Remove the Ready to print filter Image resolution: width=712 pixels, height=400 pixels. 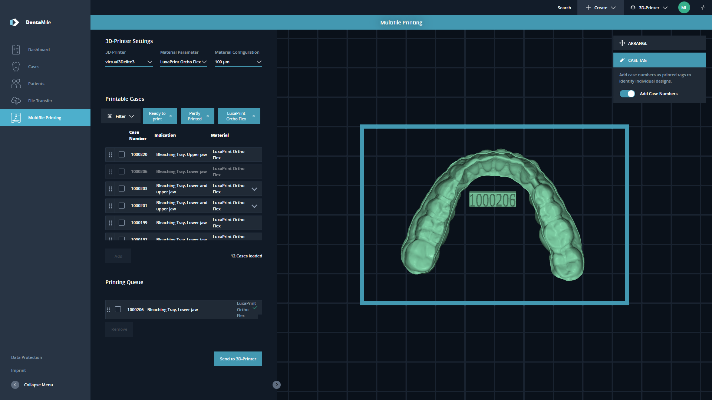(x=171, y=116)
